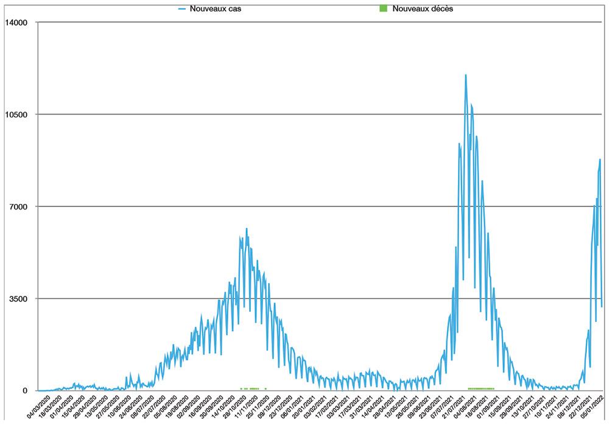609x428 pixels.
Task: Click the green Nouveaux décès legend square
Action: click(383, 9)
